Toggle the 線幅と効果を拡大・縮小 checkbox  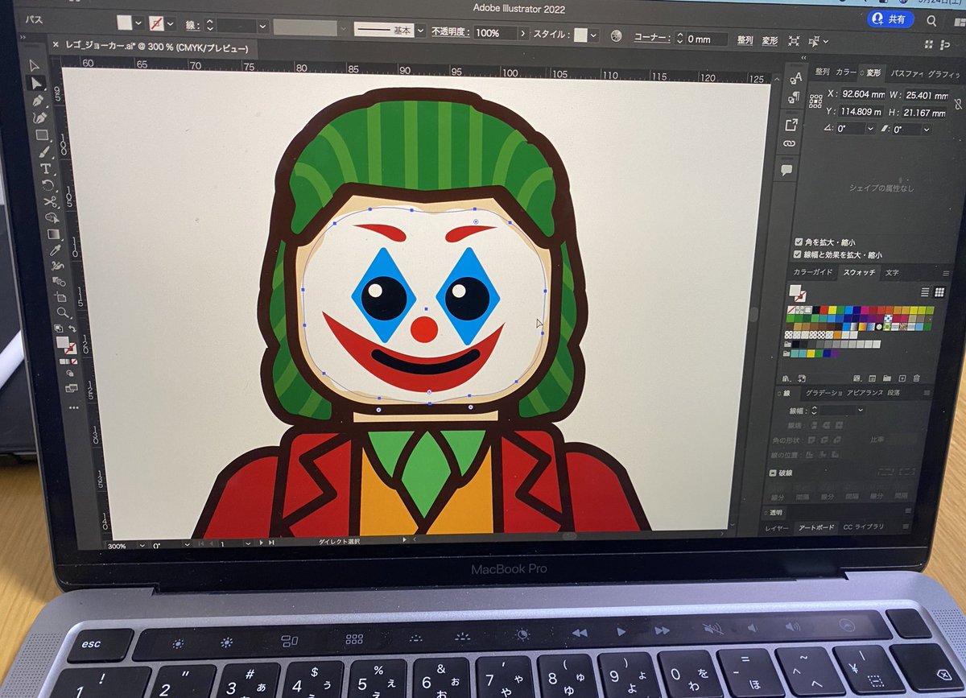[798, 254]
